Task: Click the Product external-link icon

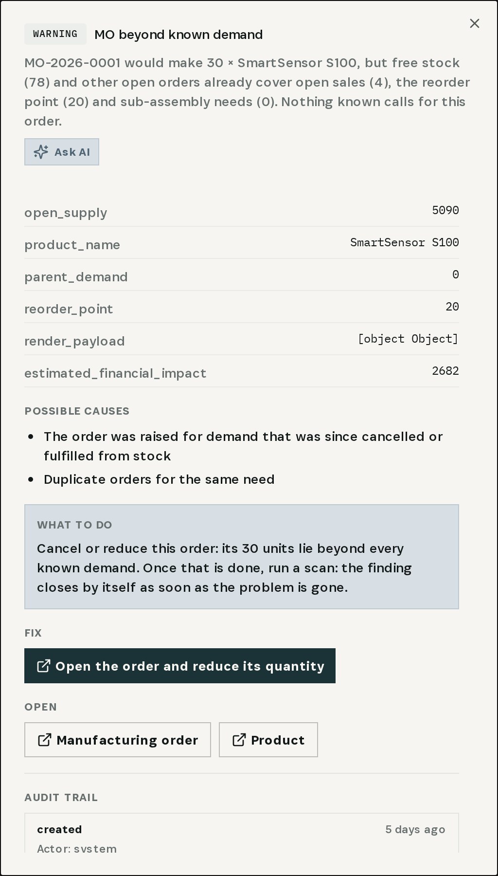Action: [239, 740]
